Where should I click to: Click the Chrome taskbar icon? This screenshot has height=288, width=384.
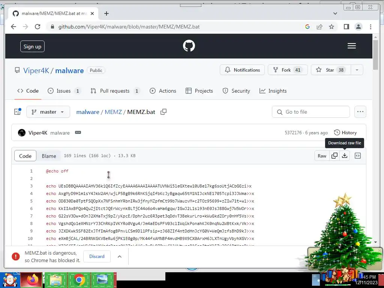(79, 280)
